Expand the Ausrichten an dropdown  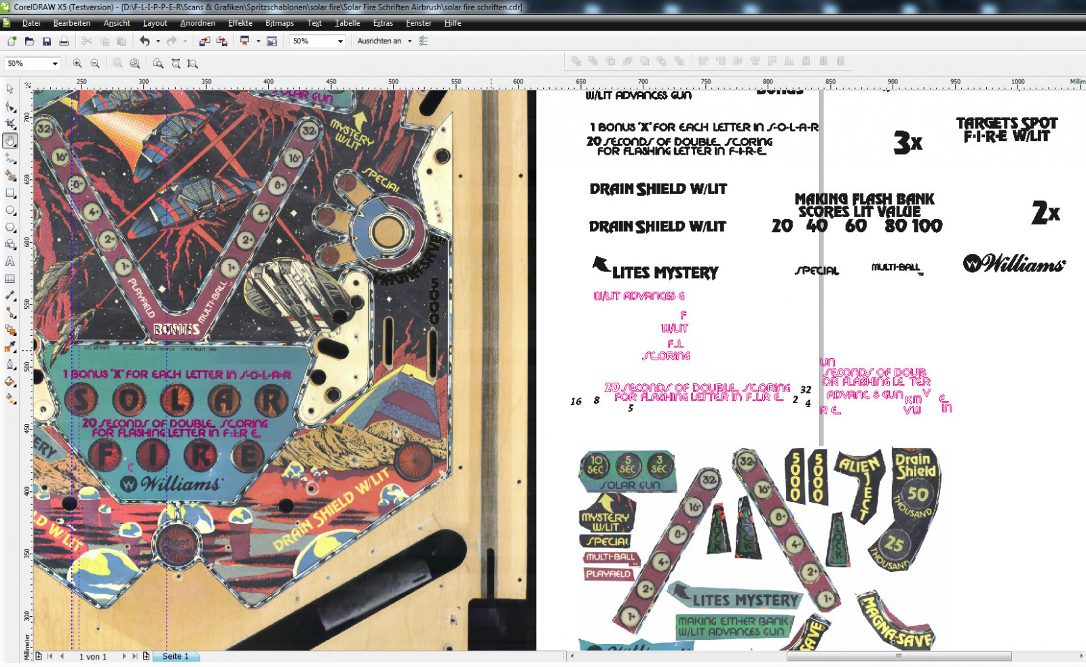click(410, 41)
